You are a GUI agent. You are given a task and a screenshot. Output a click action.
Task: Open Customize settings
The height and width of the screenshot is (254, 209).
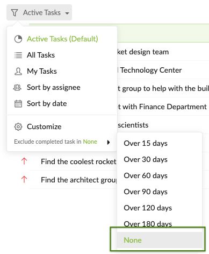tap(44, 126)
